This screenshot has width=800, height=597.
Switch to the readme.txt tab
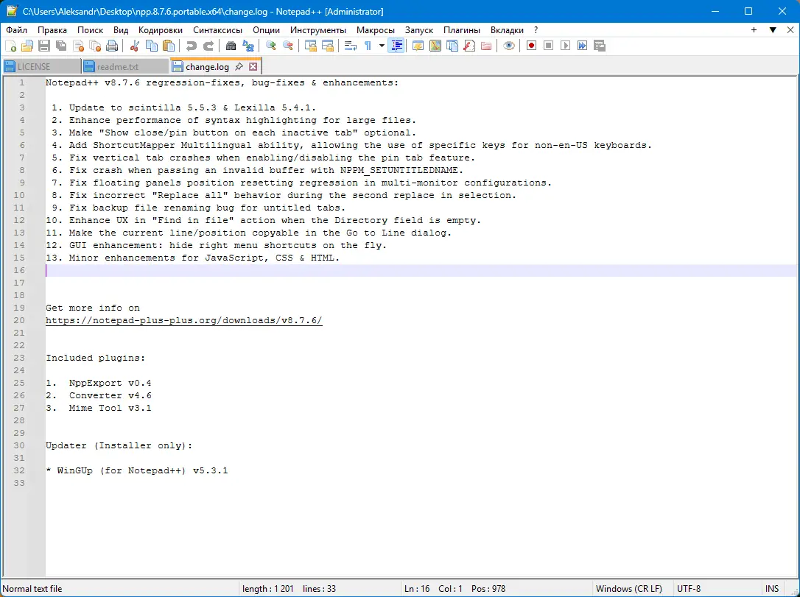124,67
